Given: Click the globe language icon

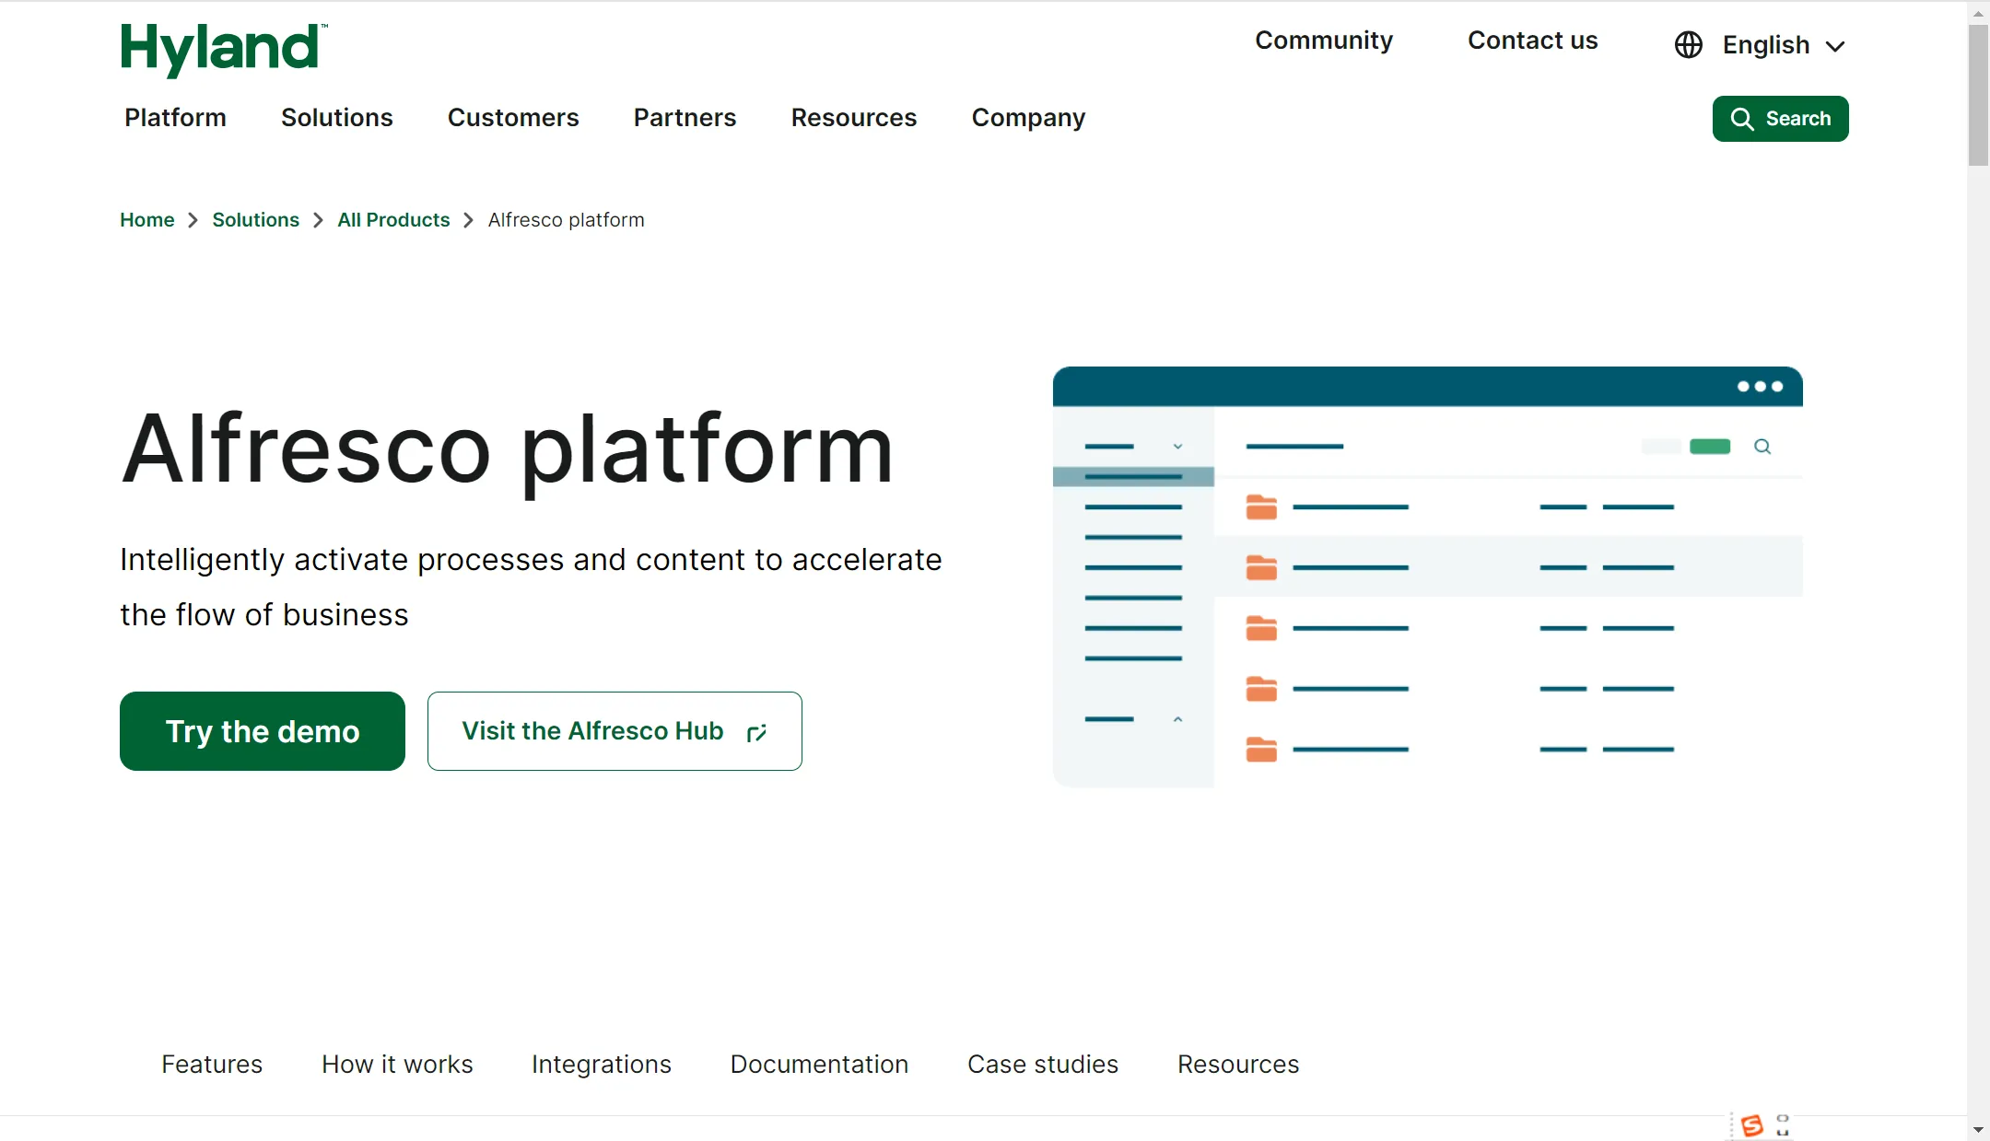Looking at the screenshot, I should tap(1688, 44).
